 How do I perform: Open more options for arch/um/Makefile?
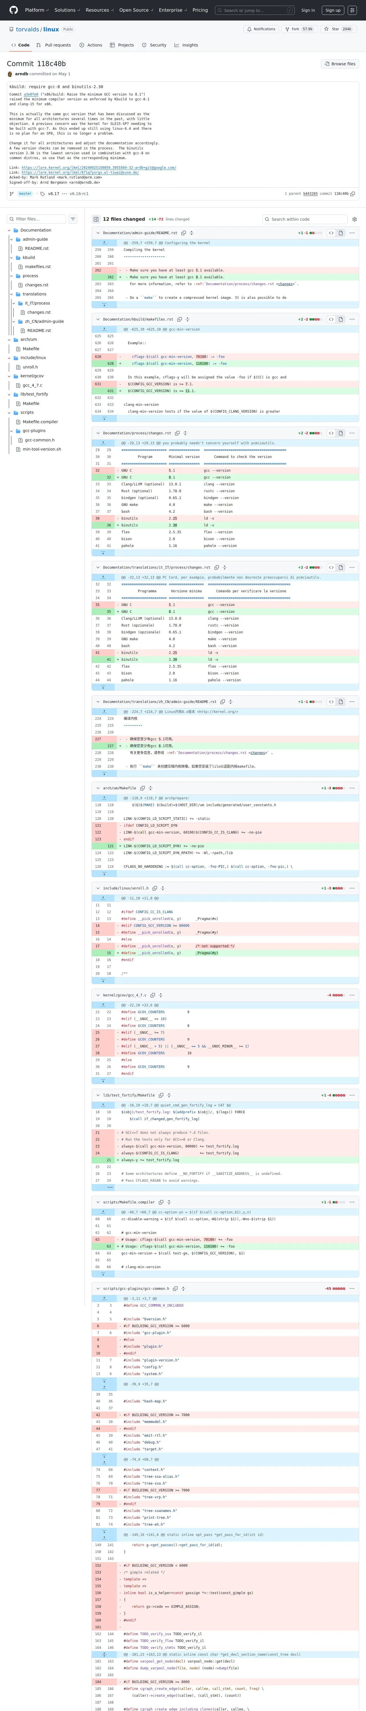tap(352, 788)
